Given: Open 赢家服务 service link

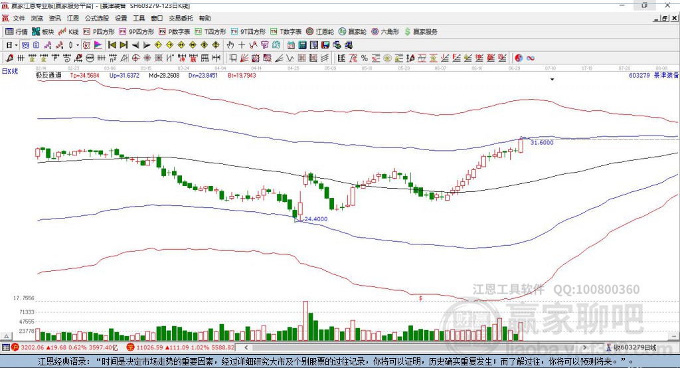Looking at the screenshot, I should (420, 32).
